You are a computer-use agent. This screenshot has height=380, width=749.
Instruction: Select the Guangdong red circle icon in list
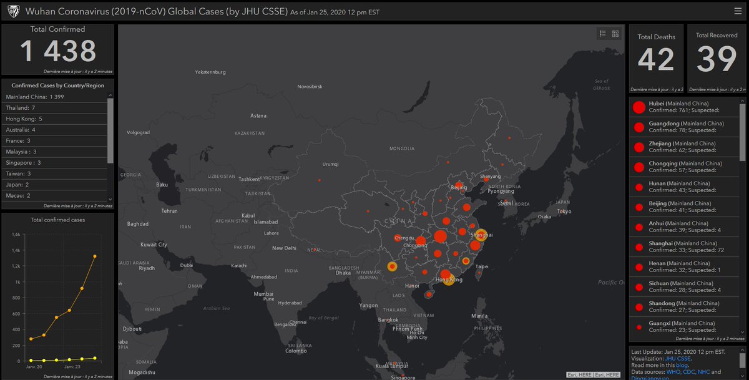coord(639,127)
